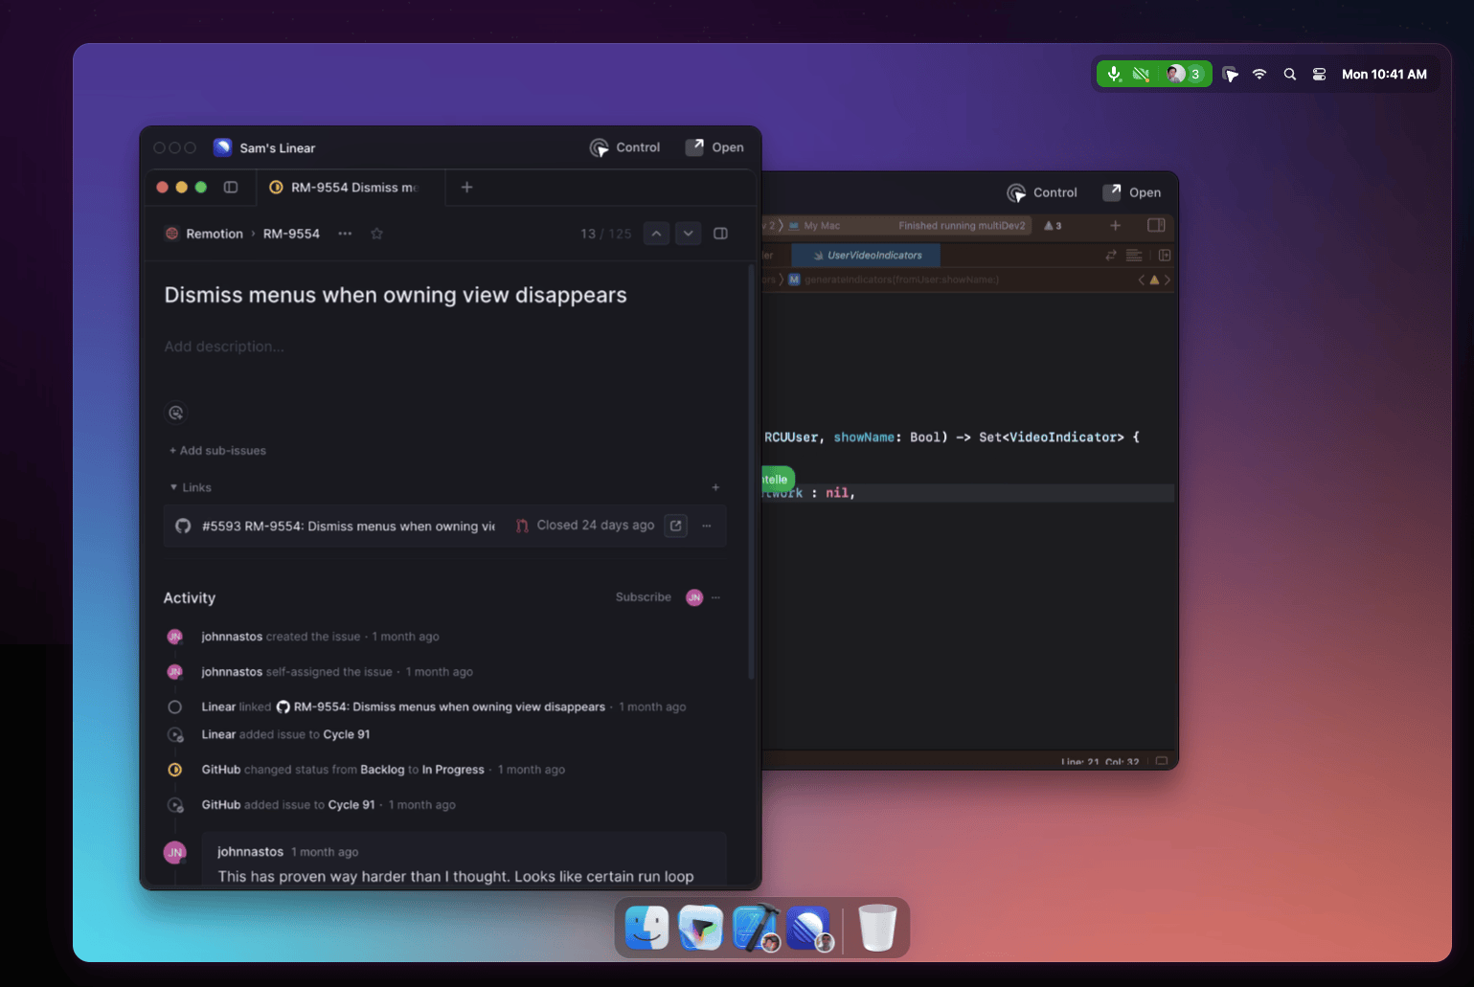Open Activity more options menu
The height and width of the screenshot is (987, 1474).
coord(715,597)
